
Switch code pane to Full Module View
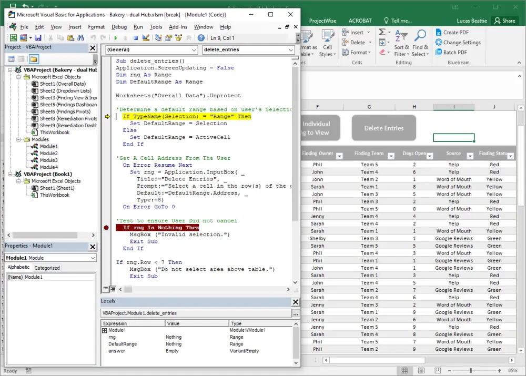coord(113,289)
